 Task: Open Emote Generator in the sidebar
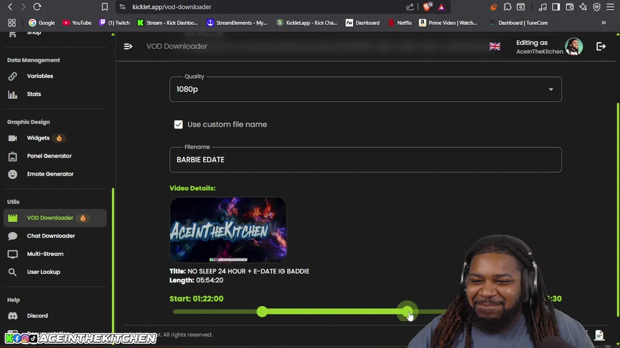(55, 174)
